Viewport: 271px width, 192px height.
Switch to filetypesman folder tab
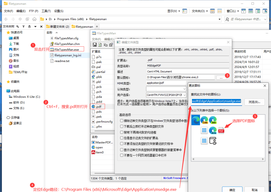coord(82,27)
